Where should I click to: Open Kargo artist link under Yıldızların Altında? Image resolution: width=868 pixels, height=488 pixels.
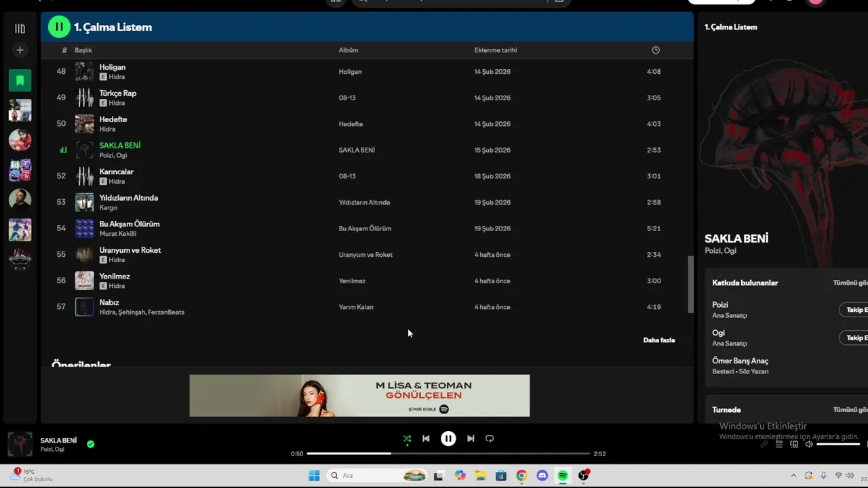click(108, 207)
